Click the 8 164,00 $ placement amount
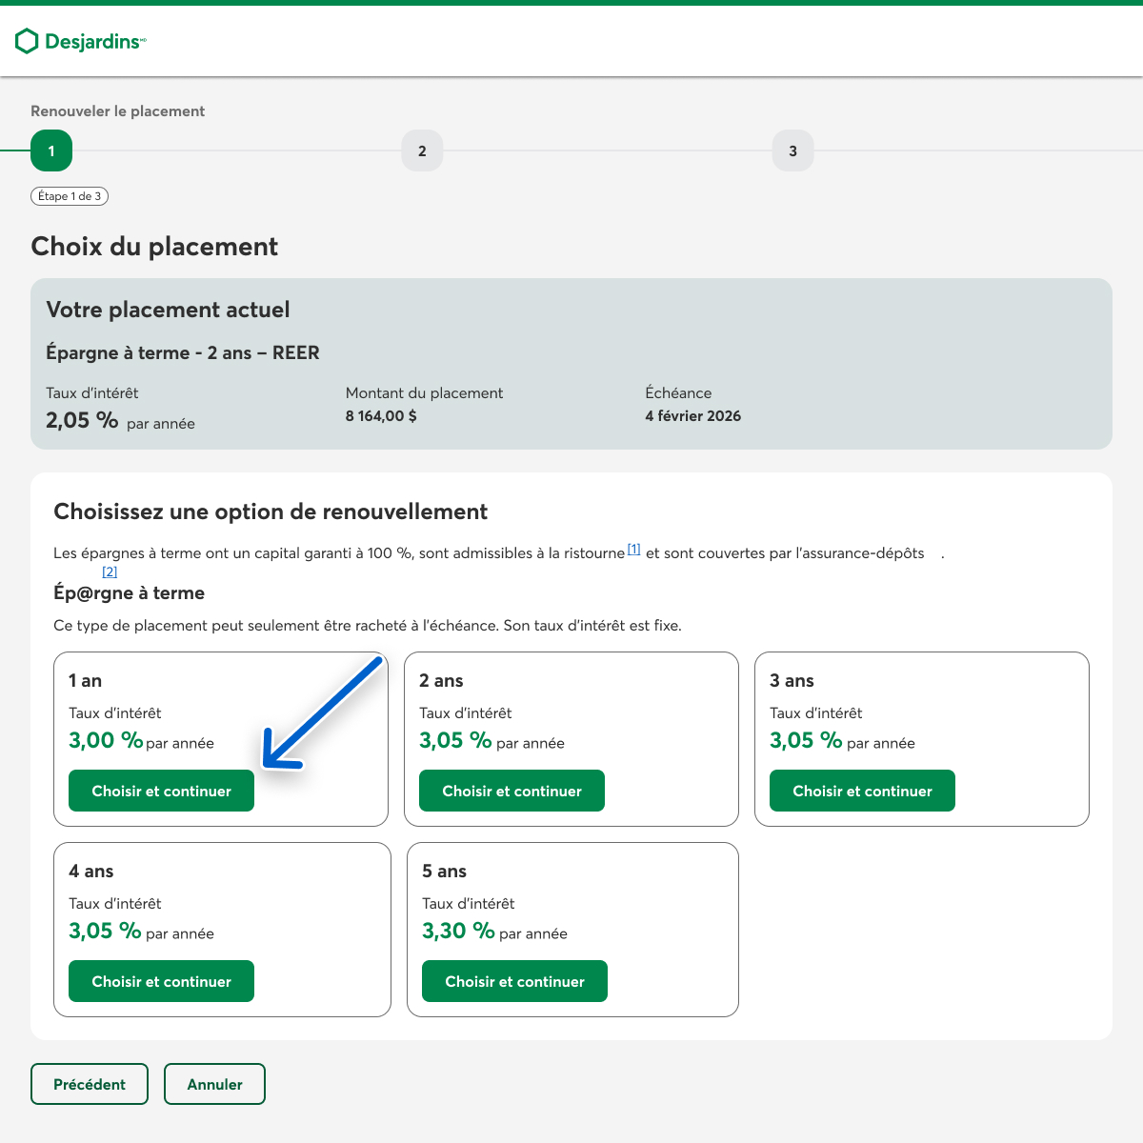The width and height of the screenshot is (1143, 1143). point(381,416)
